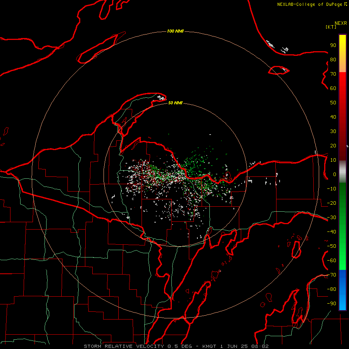Viewport: 349px width, 349px height.
Task: Click the 1 JUN 25 date text
Action: pyautogui.click(x=234, y=346)
